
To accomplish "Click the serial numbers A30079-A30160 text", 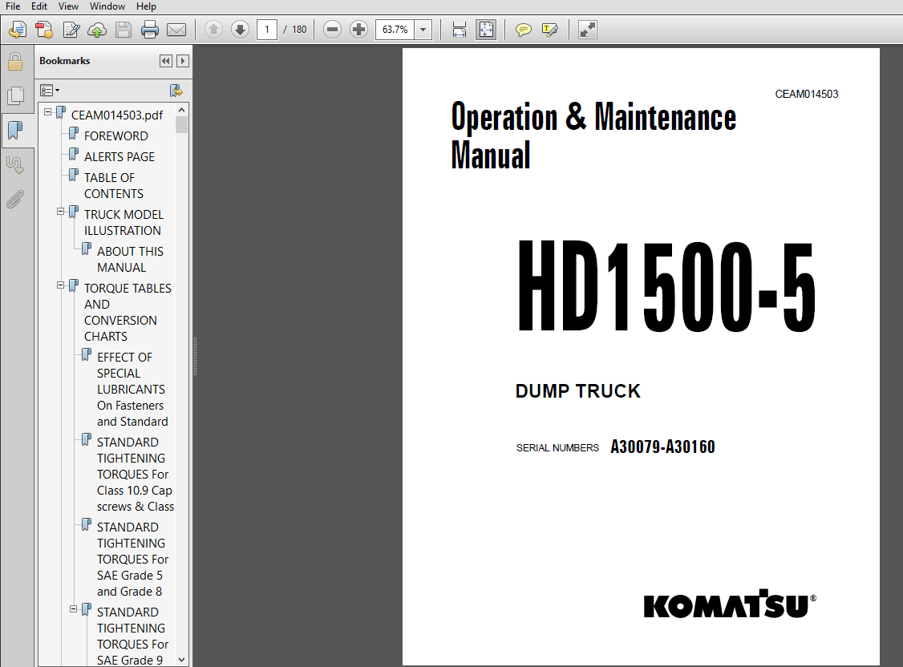I will (x=663, y=447).
